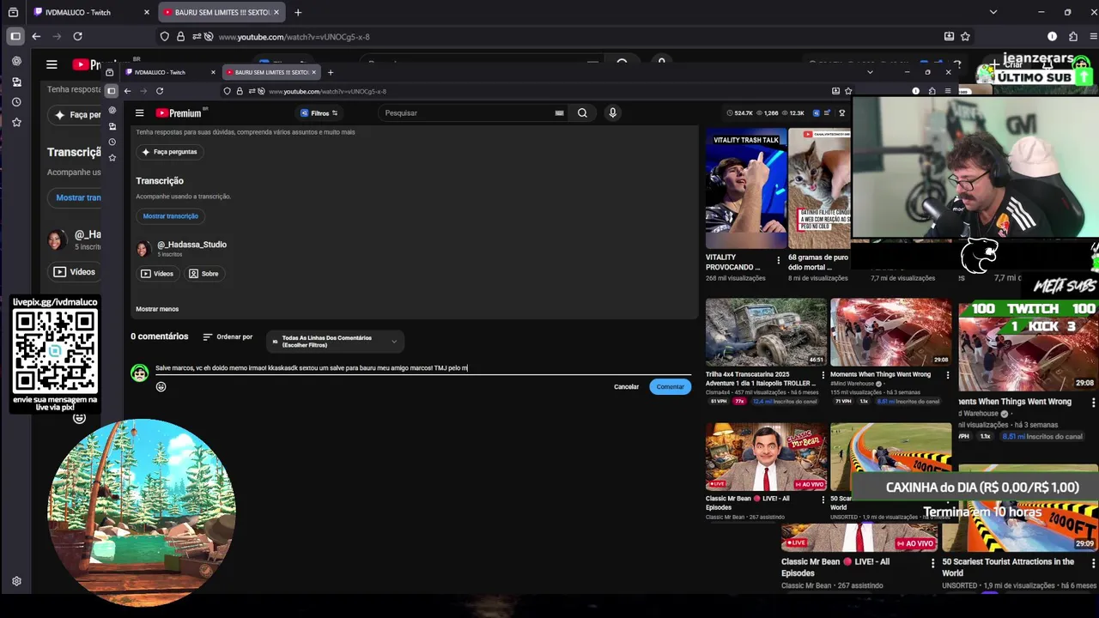Viewport: 1099px width, 618px height.
Task: Open bookmarks star in outer browser sidebar
Action: pos(16,123)
